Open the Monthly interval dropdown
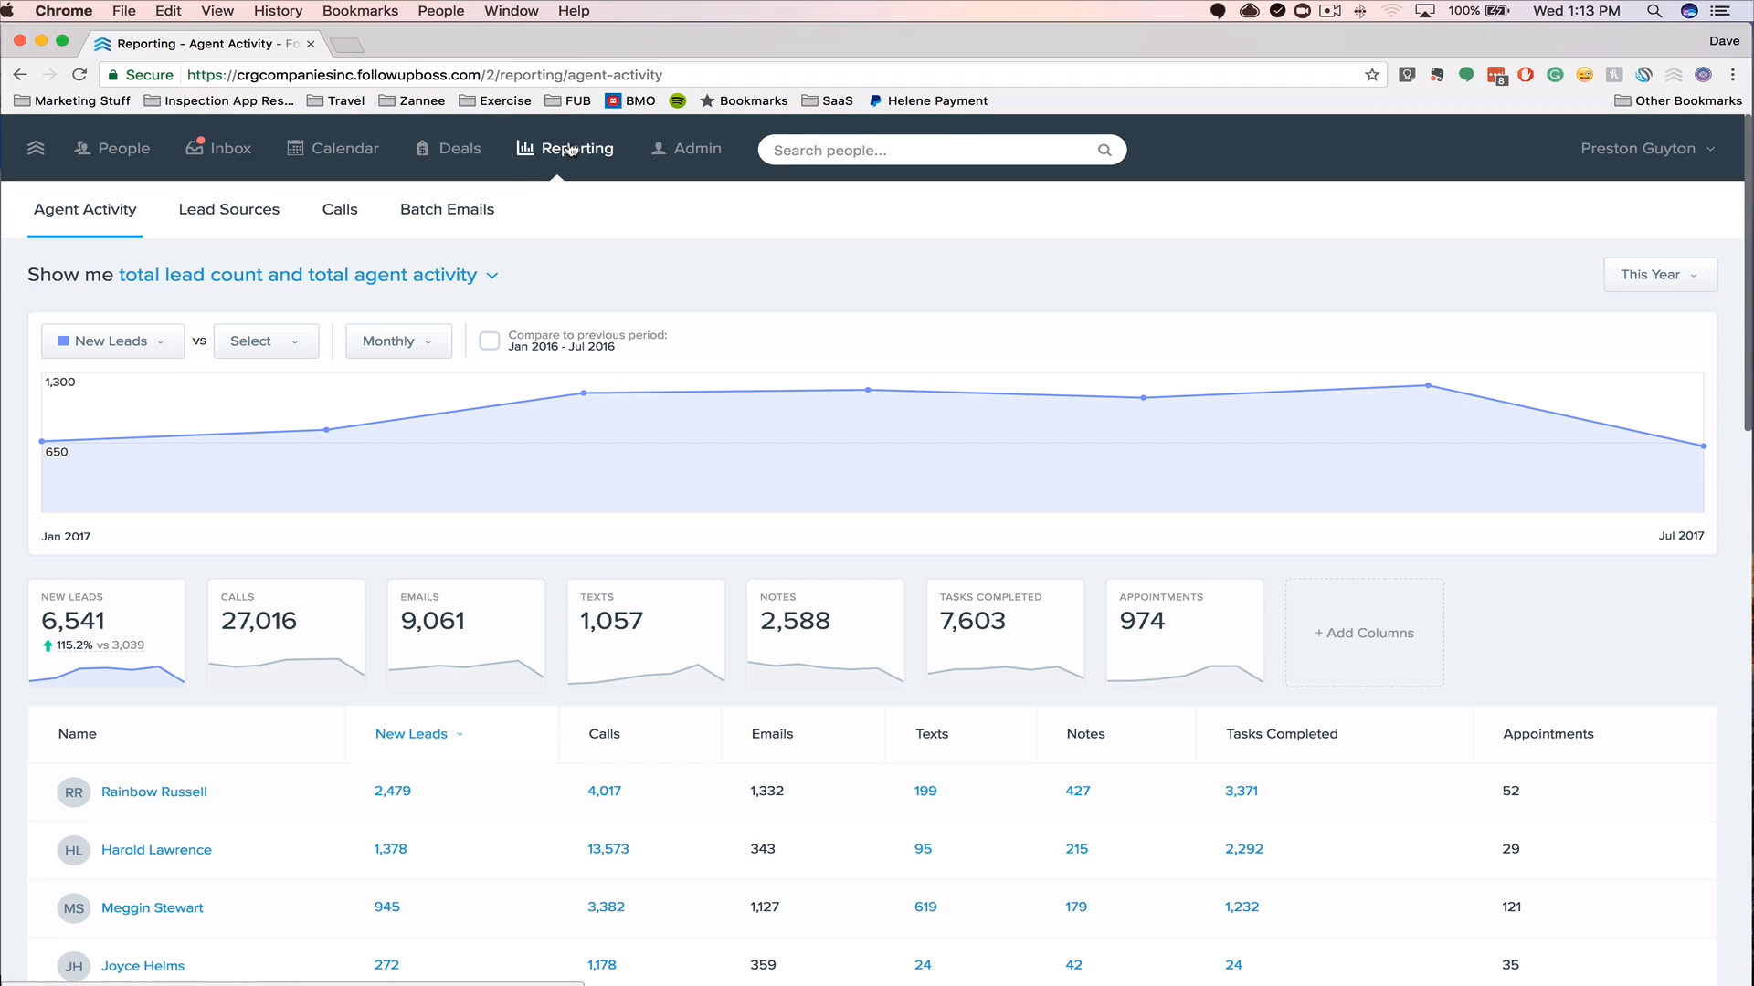 (x=397, y=341)
